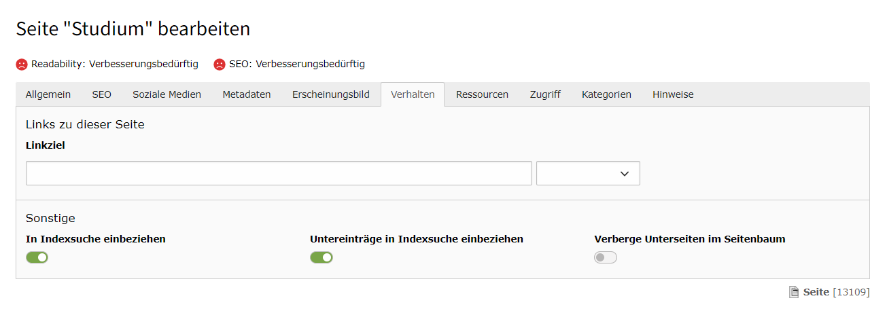Click the red Readability sad-face icon
The width and height of the screenshot is (887, 309).
point(22,65)
